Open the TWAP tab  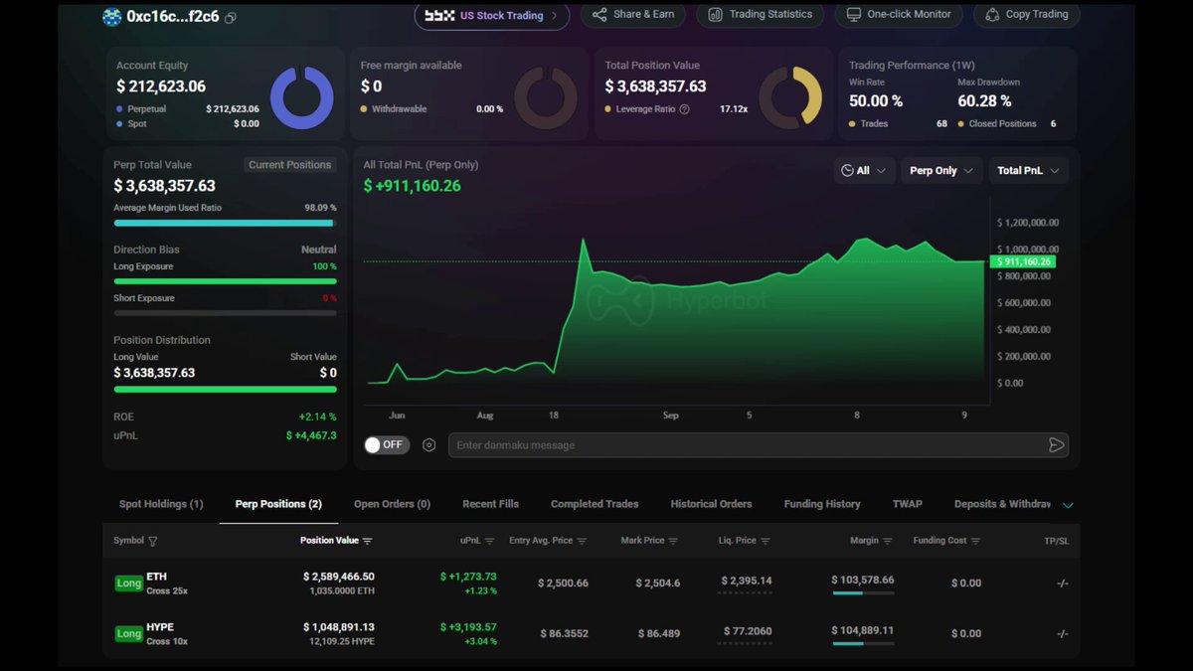[907, 504]
